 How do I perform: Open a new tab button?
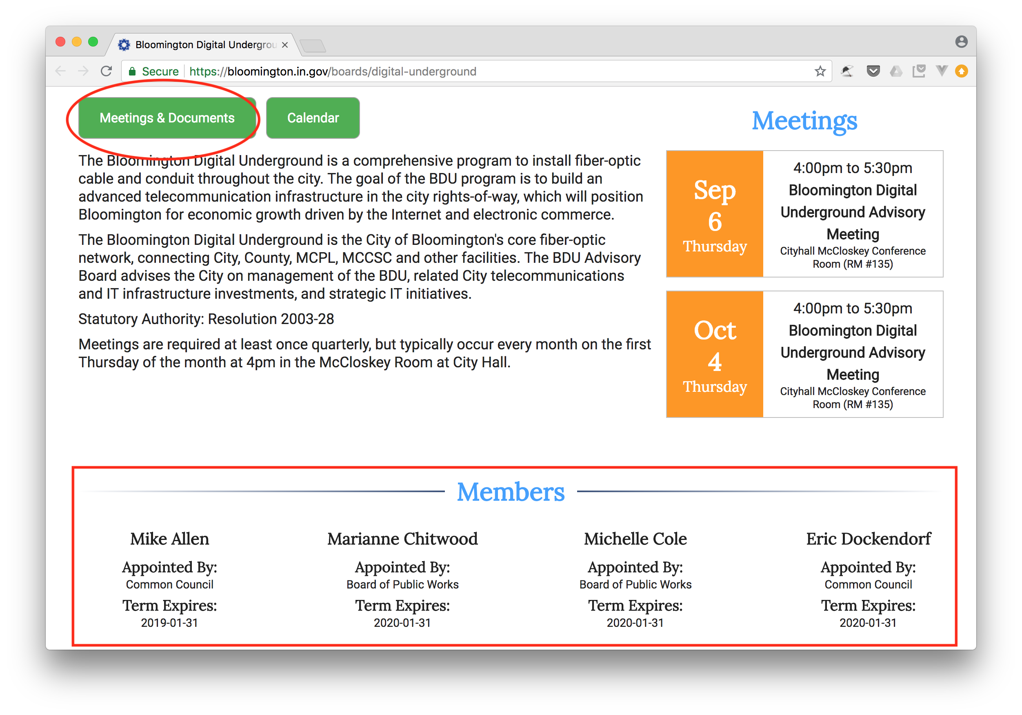click(x=313, y=46)
